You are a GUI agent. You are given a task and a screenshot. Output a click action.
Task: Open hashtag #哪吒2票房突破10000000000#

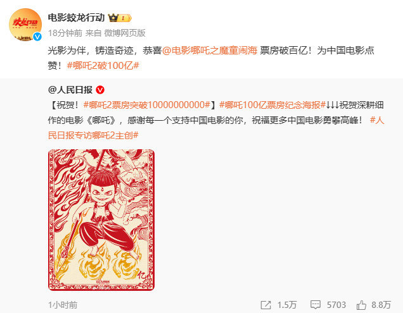[147, 105]
